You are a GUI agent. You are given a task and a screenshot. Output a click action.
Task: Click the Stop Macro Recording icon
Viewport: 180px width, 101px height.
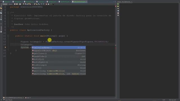(48, 4)
